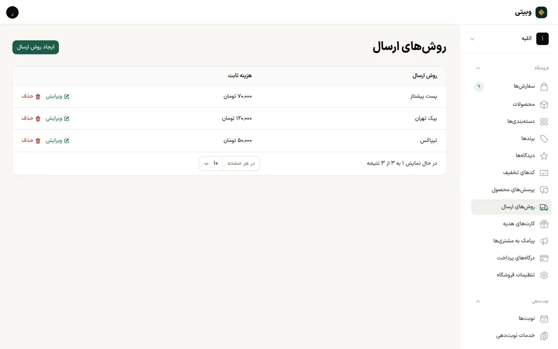
Task: Open خدمات نوبت‌دهی sidebar label
Action: [516, 336]
